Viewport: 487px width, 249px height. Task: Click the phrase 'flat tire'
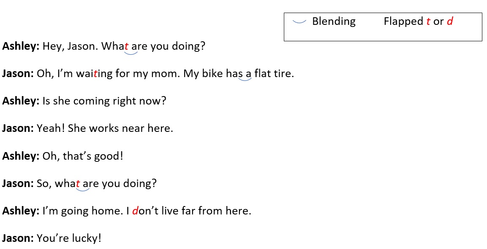[273, 74]
